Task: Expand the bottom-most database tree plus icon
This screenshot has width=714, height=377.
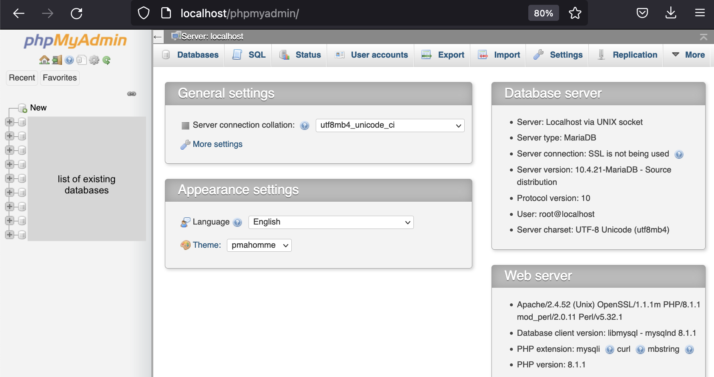Action: tap(10, 235)
